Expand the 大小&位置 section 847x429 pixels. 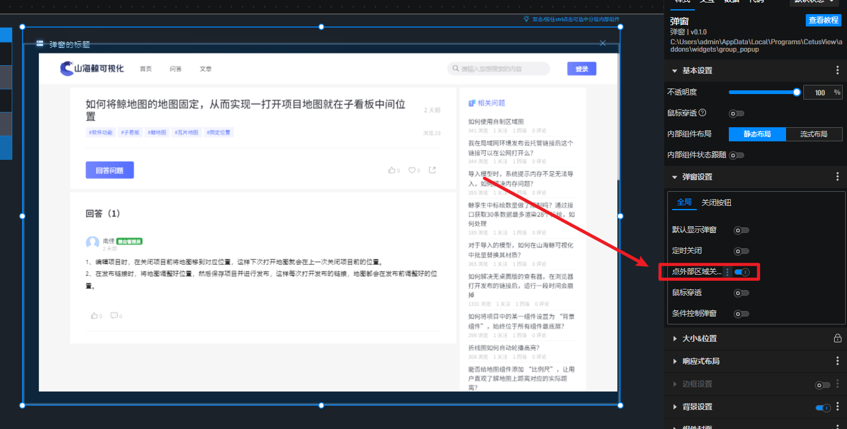point(699,339)
